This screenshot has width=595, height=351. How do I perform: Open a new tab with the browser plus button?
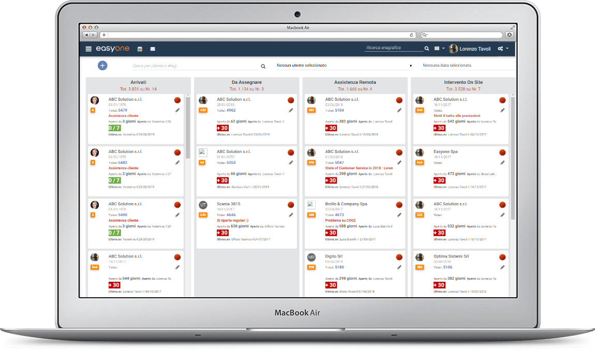(x=104, y=35)
